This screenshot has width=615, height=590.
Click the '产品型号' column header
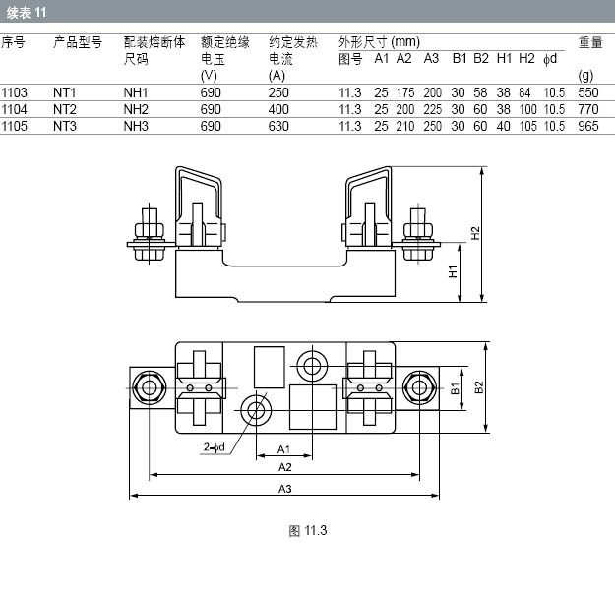(78, 42)
